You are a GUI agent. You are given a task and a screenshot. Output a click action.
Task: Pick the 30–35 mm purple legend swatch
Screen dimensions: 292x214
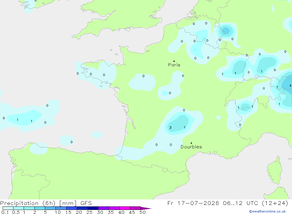coord(103,208)
